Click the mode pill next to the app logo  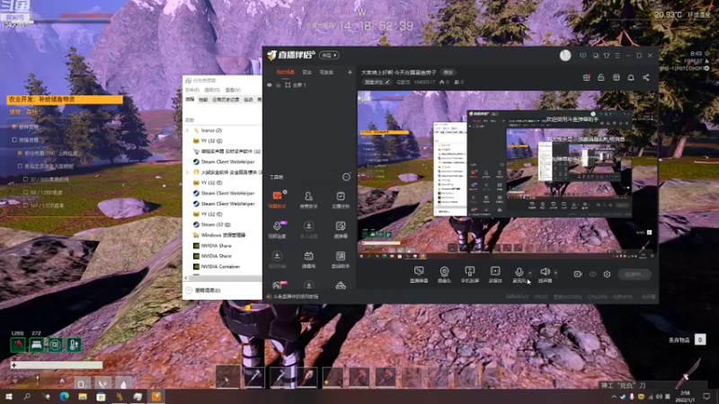pos(329,55)
